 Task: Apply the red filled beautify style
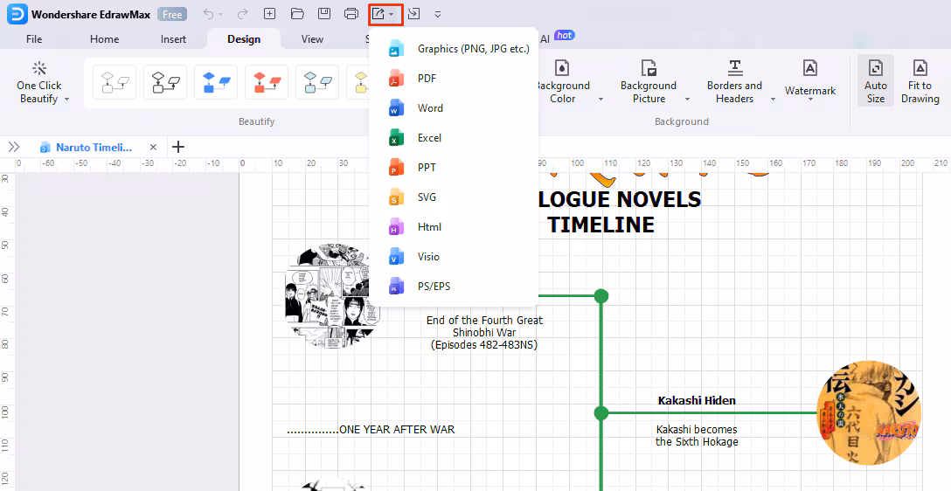(x=267, y=82)
